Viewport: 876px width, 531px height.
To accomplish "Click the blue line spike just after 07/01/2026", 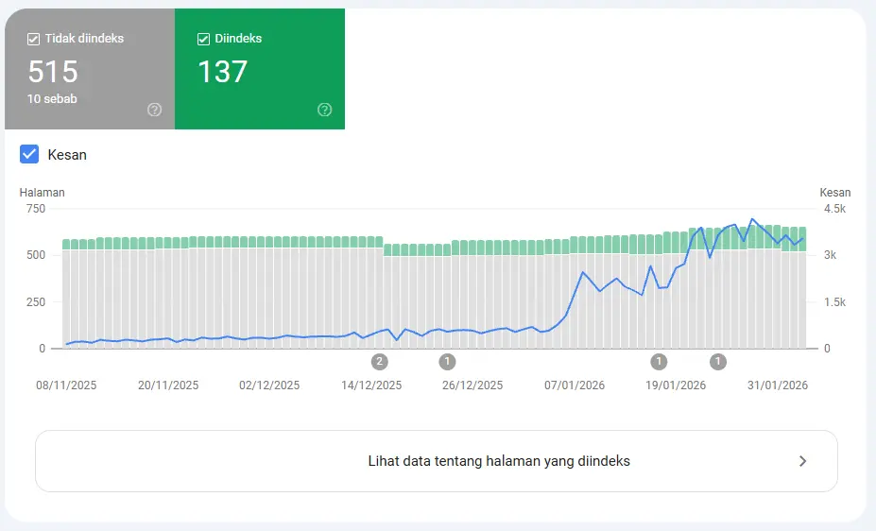I will click(x=583, y=272).
